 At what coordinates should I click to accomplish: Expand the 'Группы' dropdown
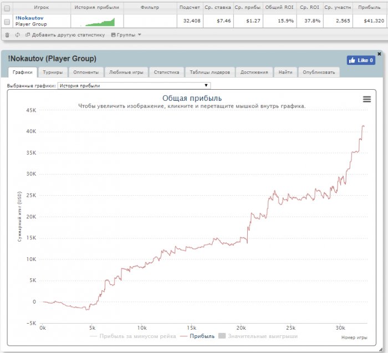pyautogui.click(x=126, y=34)
